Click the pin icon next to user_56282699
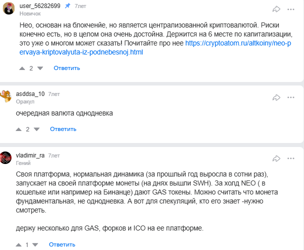 pyautogui.click(x=68, y=6)
